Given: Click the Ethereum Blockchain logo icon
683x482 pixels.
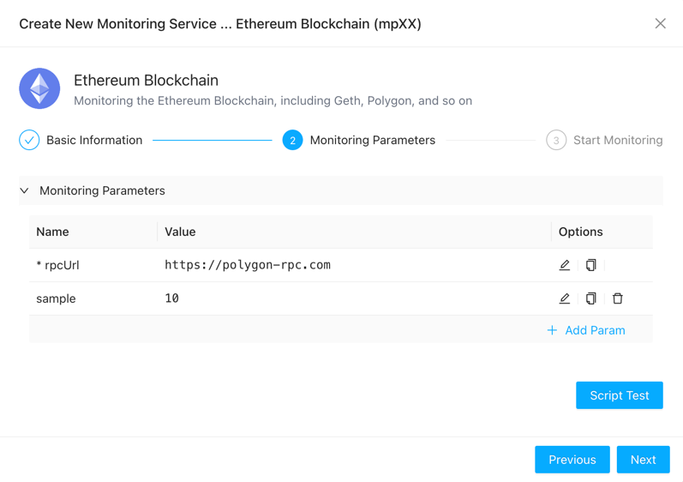Looking at the screenshot, I should point(39,88).
